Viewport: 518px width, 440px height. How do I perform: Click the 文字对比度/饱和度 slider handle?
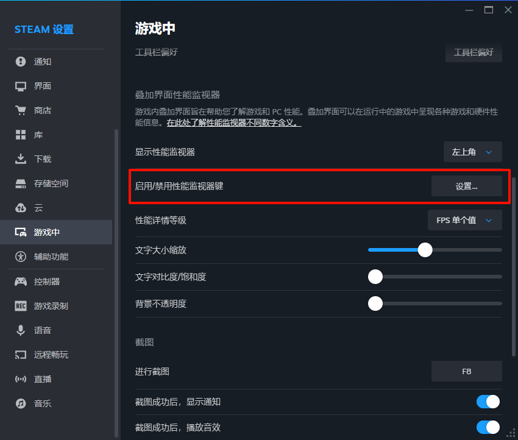[x=375, y=277]
